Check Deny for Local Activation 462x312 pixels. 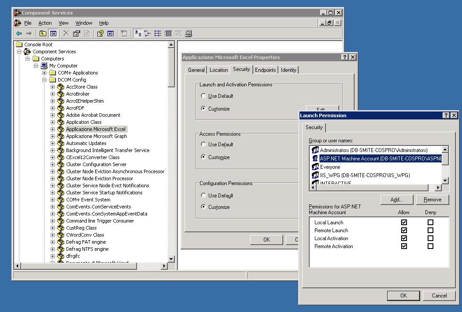(430, 238)
